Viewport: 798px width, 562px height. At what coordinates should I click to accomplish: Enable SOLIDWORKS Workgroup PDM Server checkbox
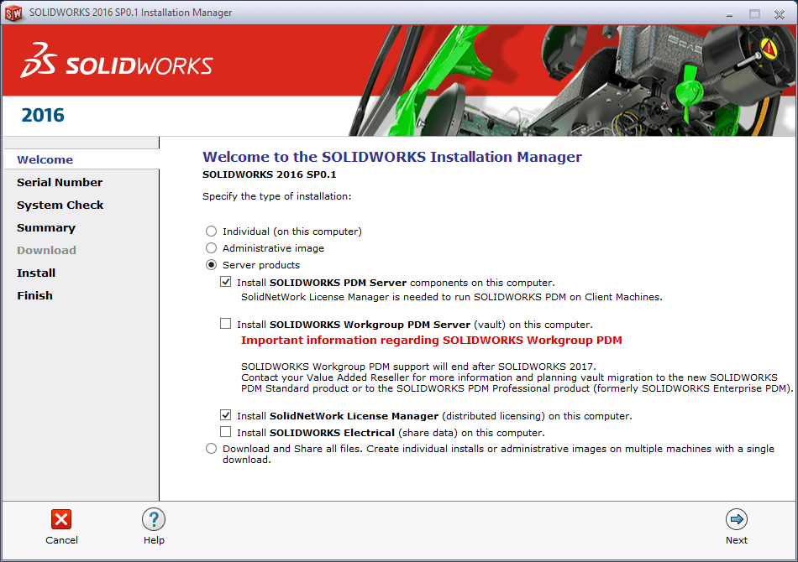225,324
